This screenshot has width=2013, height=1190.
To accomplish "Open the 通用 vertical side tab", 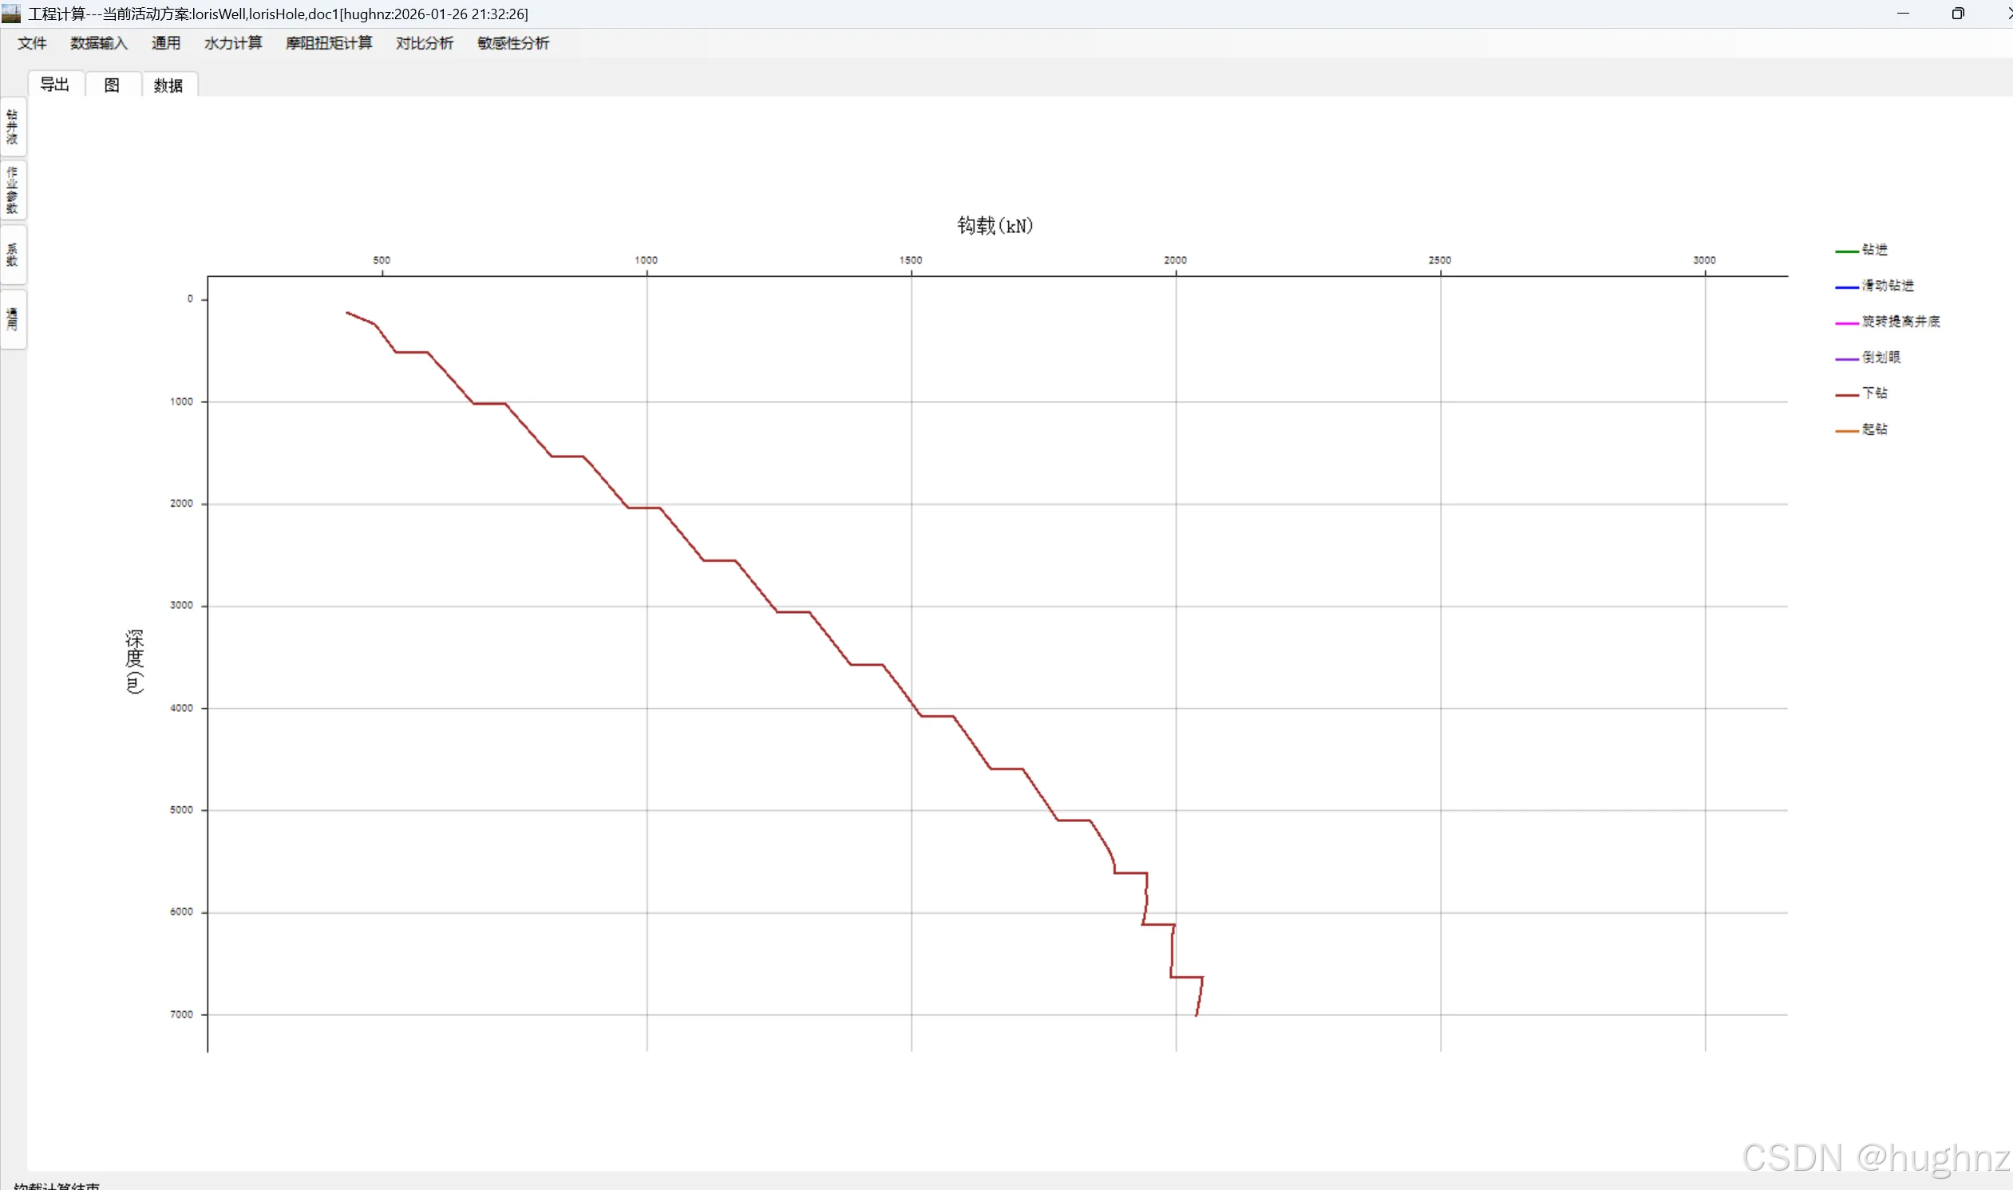I will [13, 319].
